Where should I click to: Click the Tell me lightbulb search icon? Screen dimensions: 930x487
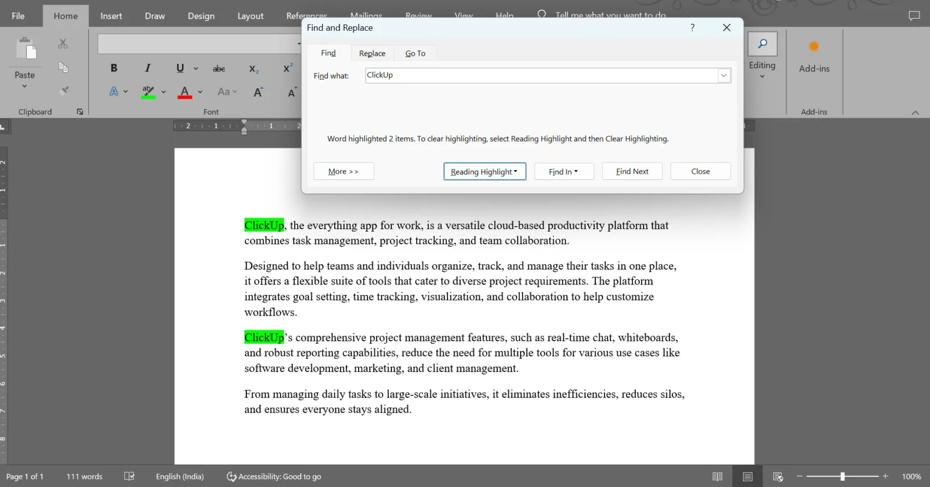(542, 15)
